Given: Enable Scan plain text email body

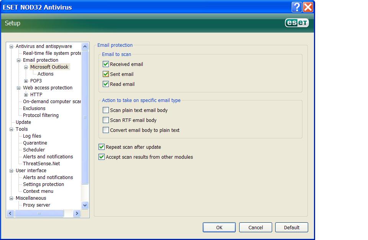Looking at the screenshot, I should tap(106, 110).
